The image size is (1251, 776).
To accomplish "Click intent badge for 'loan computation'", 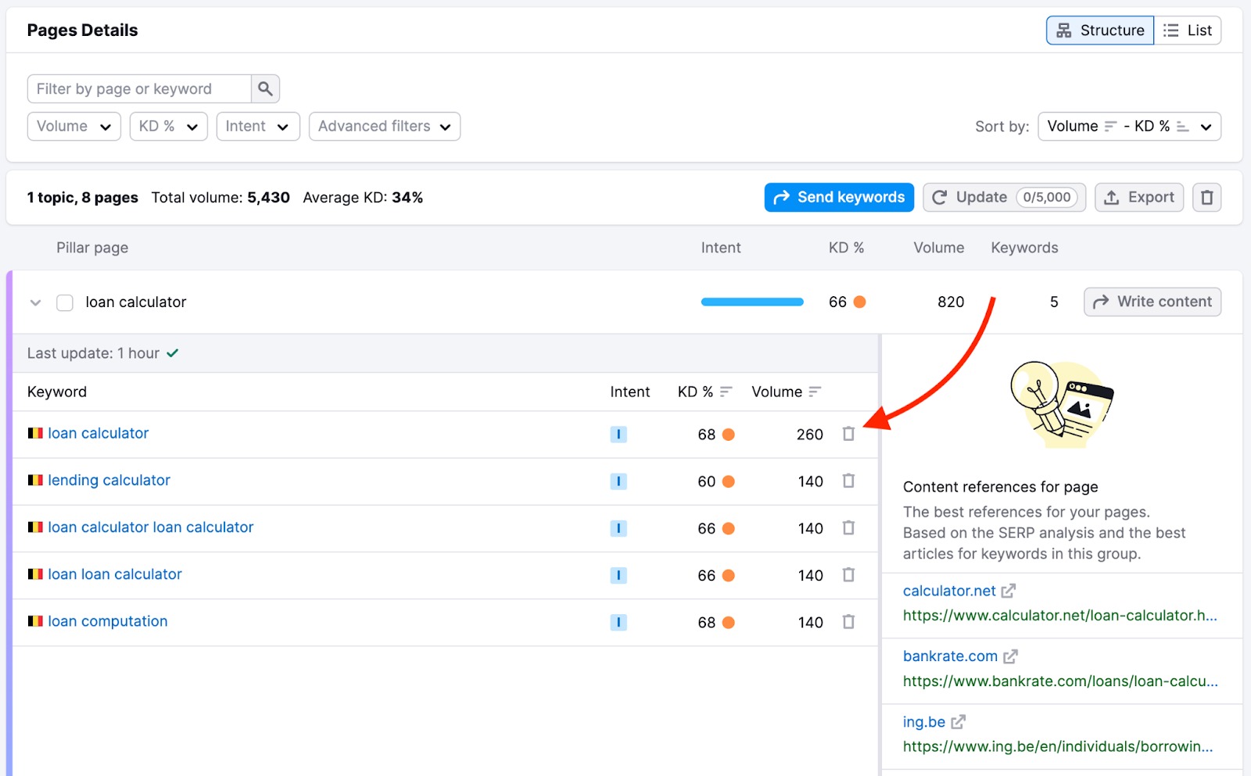I will pyautogui.click(x=618, y=622).
